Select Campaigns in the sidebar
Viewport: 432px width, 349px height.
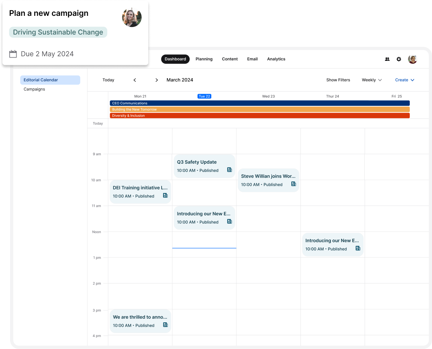pyautogui.click(x=34, y=89)
